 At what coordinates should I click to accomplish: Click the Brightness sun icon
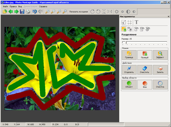(x=117, y=12)
